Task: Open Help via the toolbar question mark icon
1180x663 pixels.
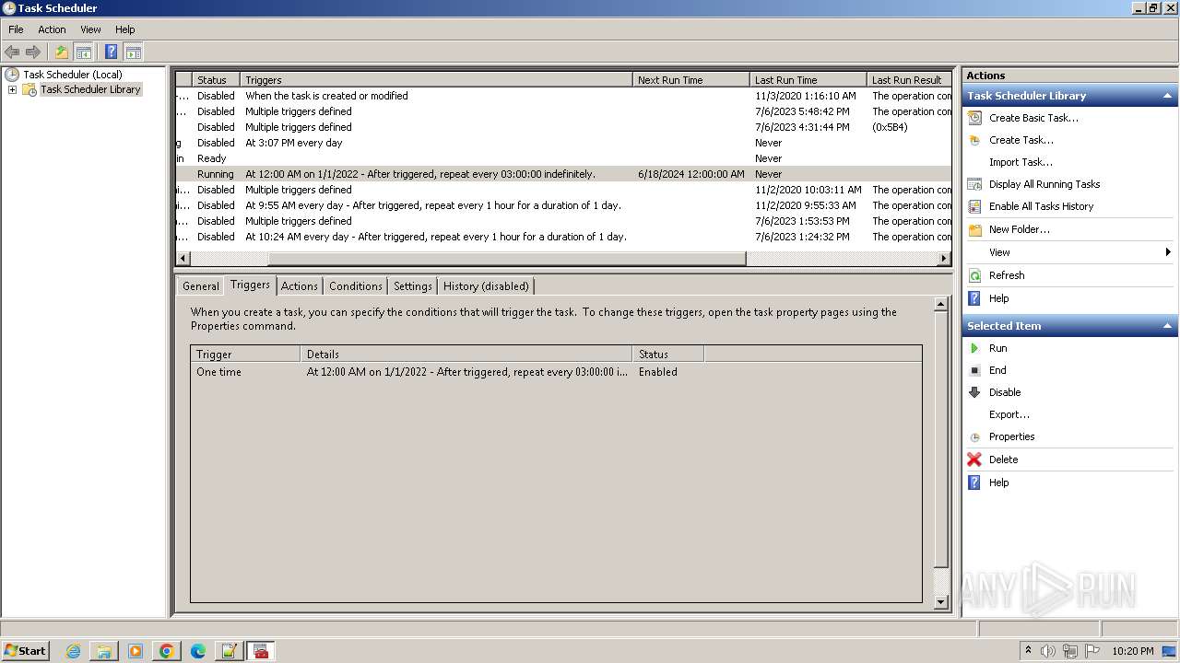Action: [111, 52]
